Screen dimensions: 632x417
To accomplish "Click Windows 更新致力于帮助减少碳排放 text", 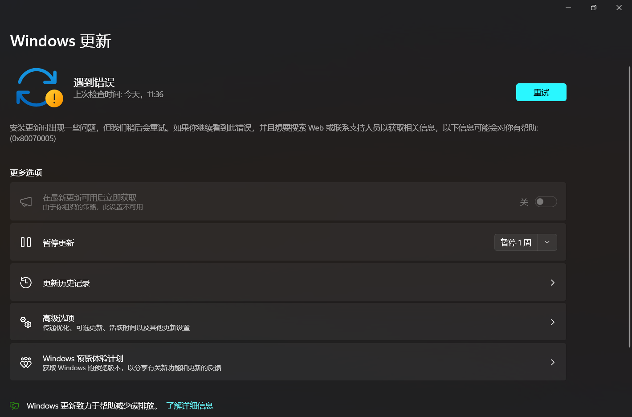I will pyautogui.click(x=93, y=405).
